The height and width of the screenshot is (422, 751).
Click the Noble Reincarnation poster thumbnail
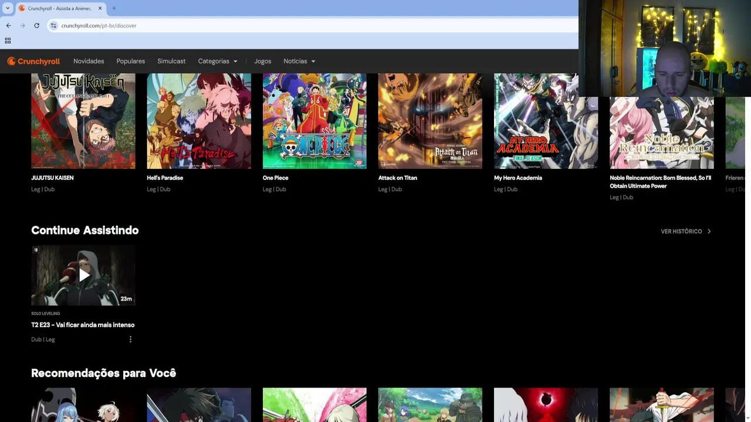(x=661, y=133)
